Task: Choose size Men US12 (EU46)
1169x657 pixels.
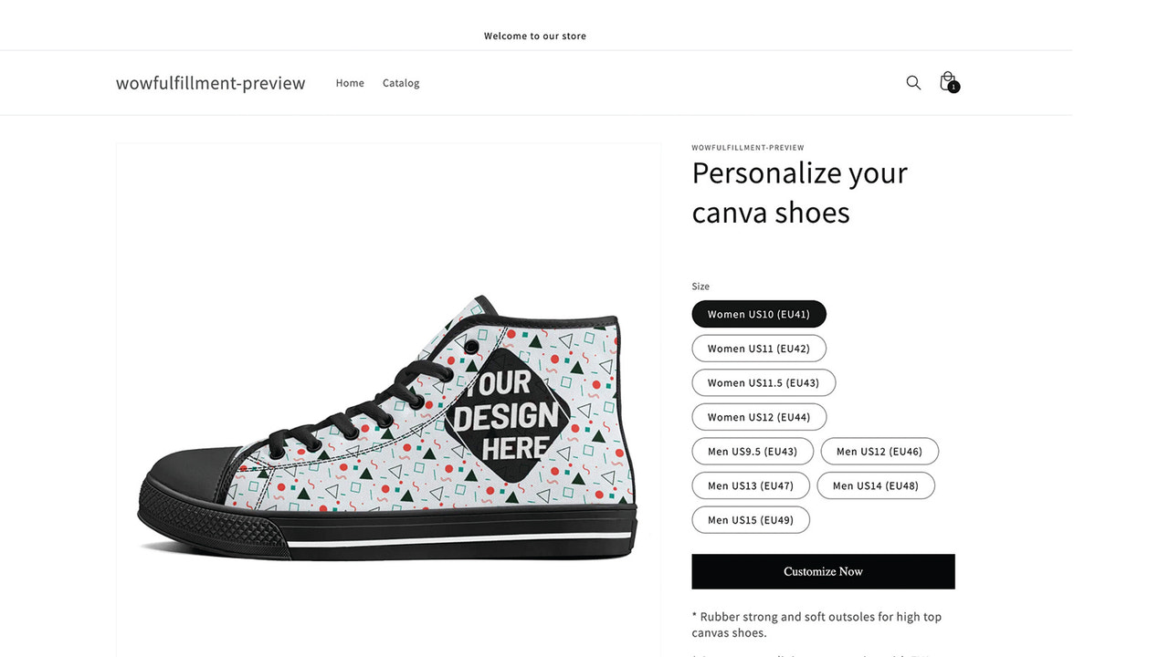Action: (x=879, y=451)
